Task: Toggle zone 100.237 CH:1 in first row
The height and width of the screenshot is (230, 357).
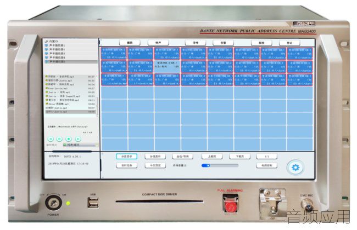Action: [247, 53]
